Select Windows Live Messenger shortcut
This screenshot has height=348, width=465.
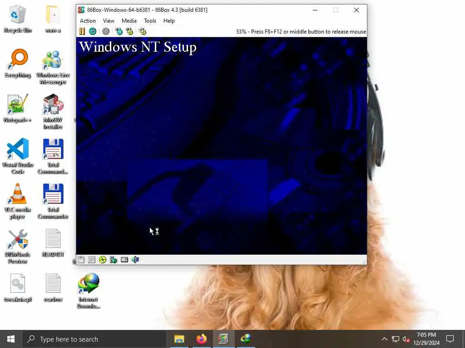[53, 67]
